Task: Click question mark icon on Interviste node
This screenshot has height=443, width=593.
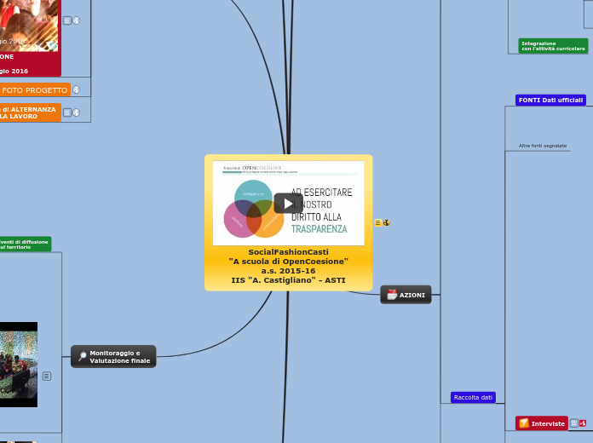Action: [x=524, y=423]
